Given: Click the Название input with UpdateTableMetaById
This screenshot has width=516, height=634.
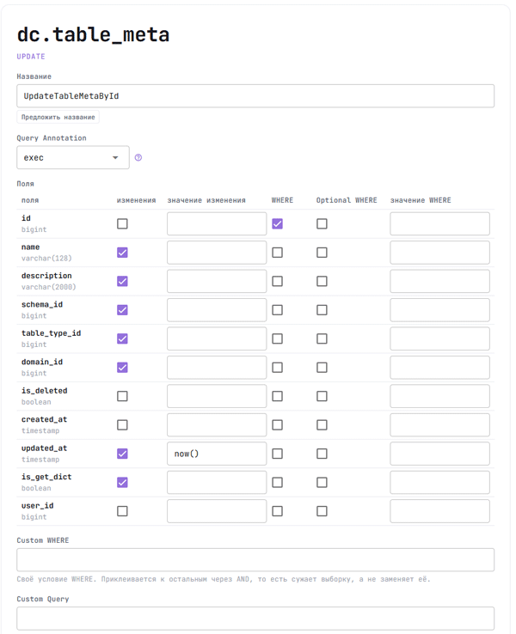Looking at the screenshot, I should tap(255, 96).
